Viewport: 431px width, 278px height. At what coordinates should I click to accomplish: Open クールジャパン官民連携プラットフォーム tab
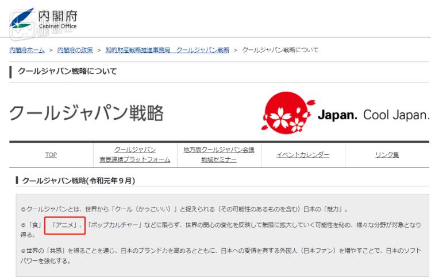(x=135, y=155)
